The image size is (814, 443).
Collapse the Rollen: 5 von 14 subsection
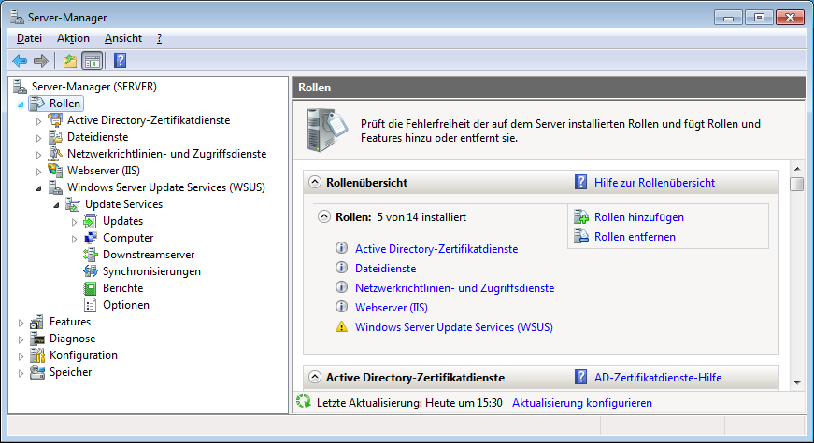pyautogui.click(x=324, y=216)
